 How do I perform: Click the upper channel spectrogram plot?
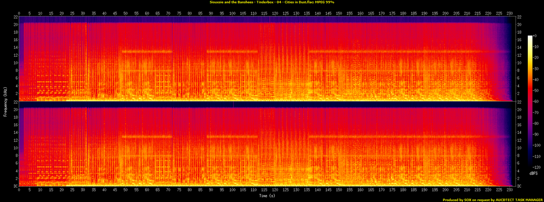267,59
